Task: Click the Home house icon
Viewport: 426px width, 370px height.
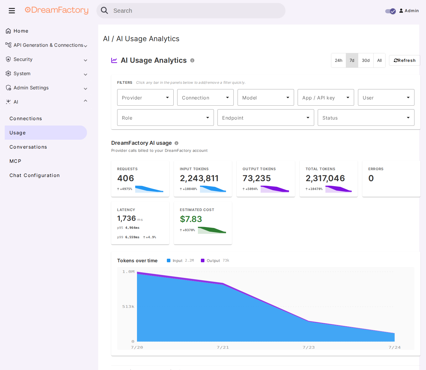Action: [x=8, y=31]
